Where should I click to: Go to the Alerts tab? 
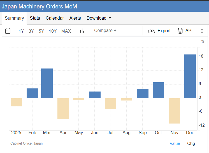[x=75, y=18]
